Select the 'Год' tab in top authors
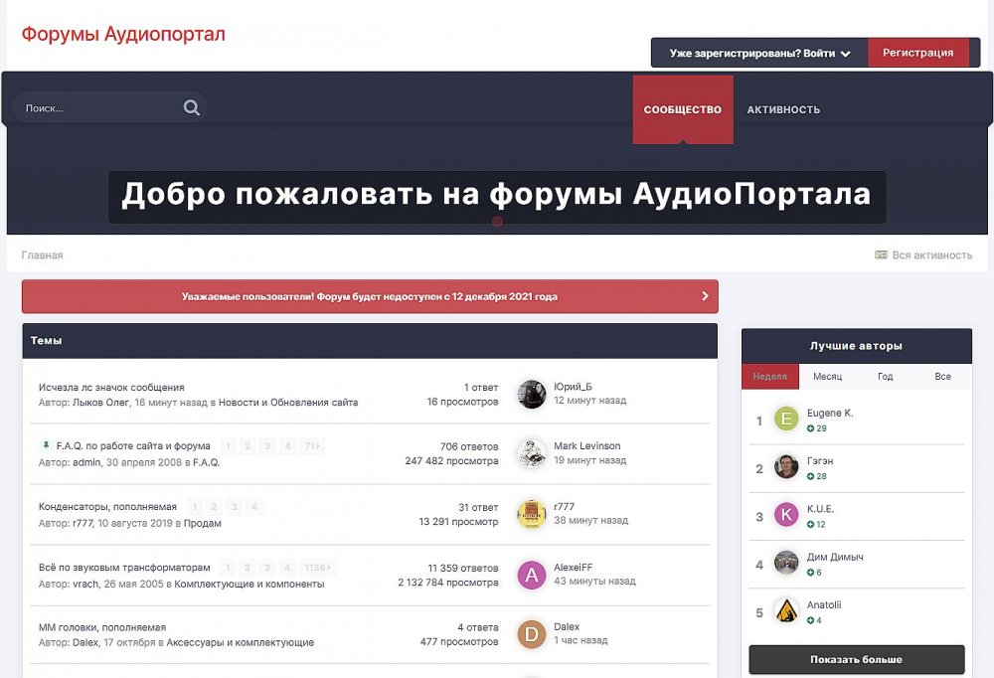Image resolution: width=994 pixels, height=678 pixels. click(885, 377)
